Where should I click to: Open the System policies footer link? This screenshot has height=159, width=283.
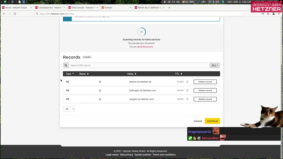pos(143,155)
